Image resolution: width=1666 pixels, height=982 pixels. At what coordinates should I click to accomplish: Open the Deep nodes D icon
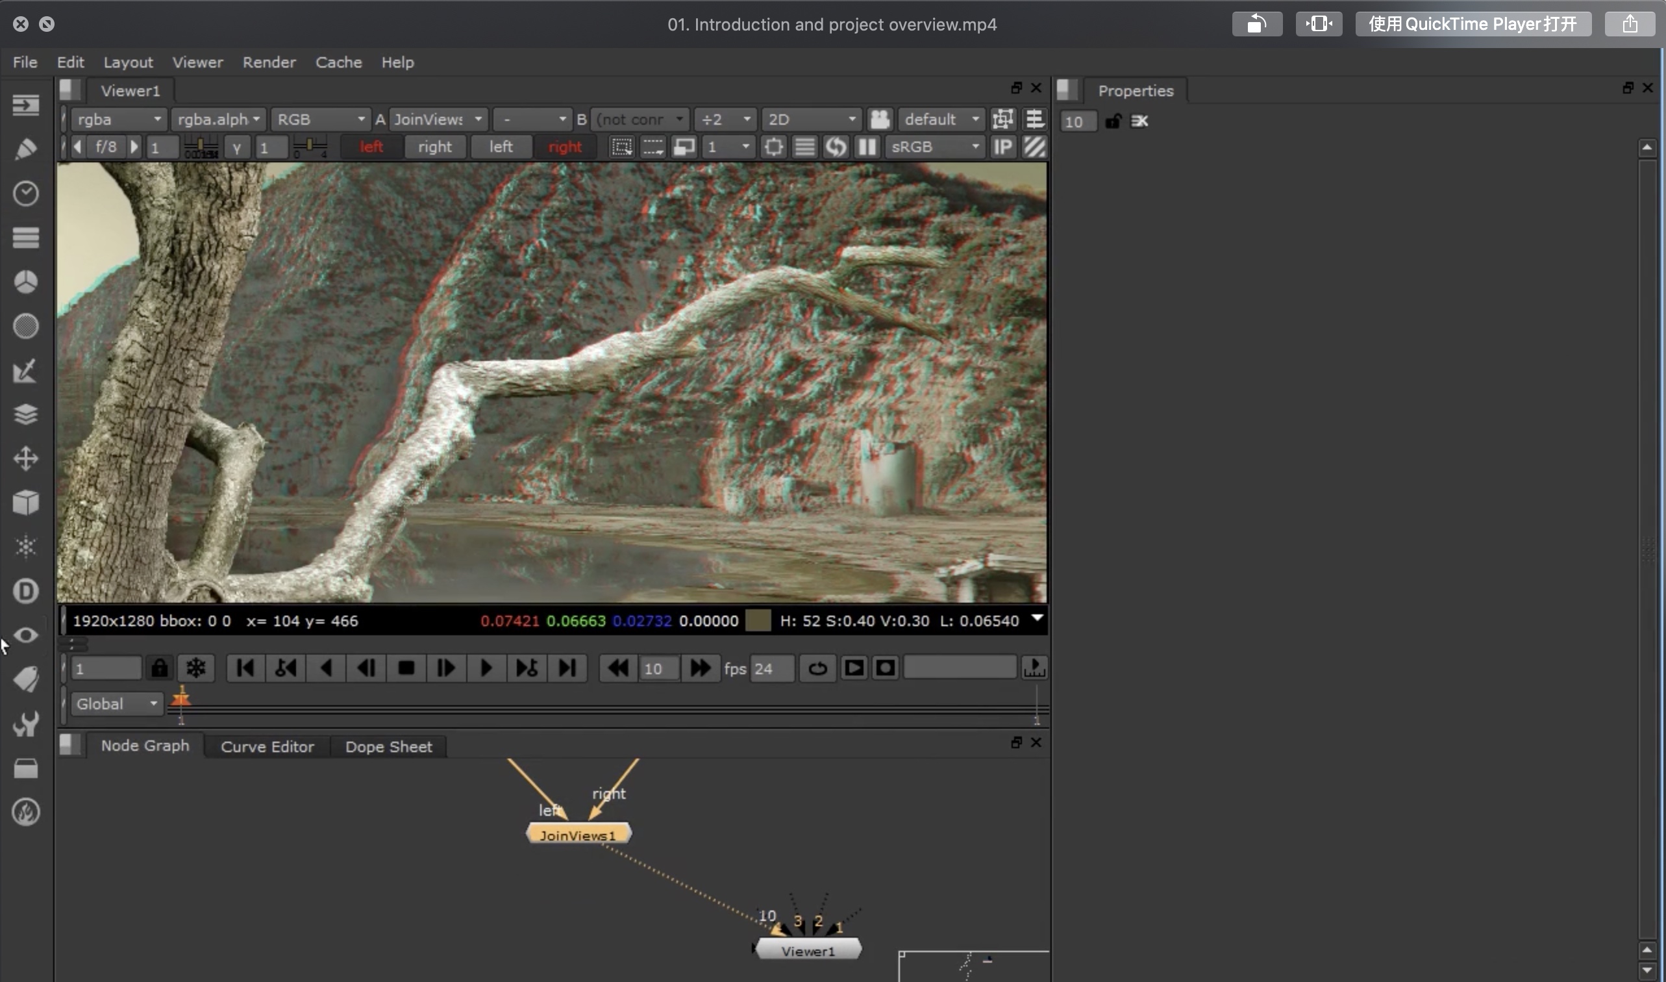[26, 591]
